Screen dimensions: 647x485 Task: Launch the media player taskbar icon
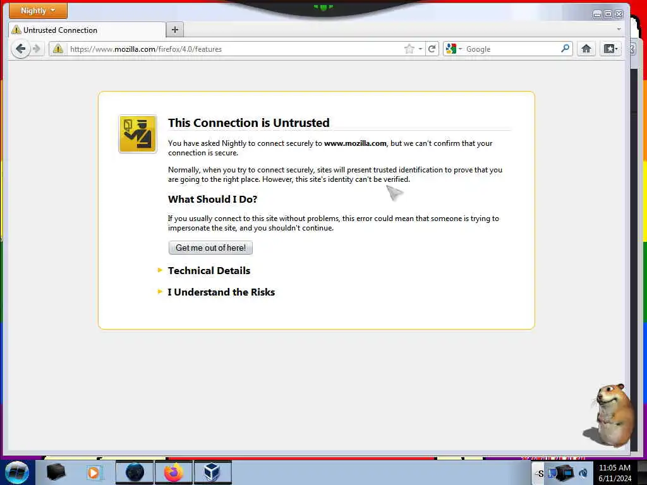coord(94,472)
